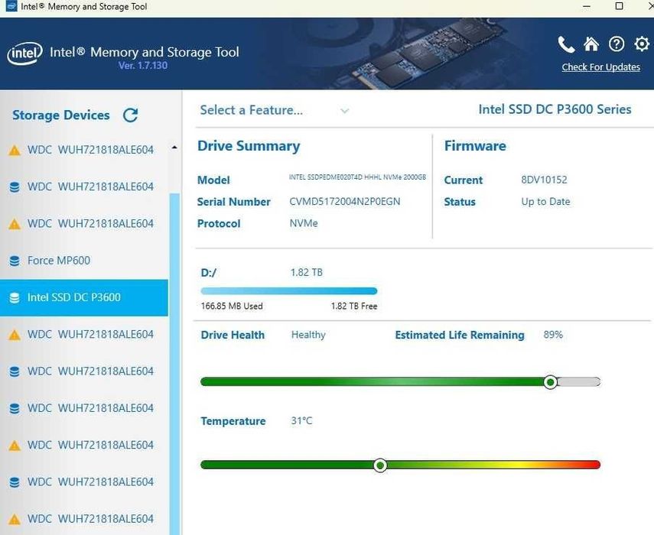The width and height of the screenshot is (654, 535).
Task: Maximize the Intel Memory and Storage Tool window
Action: tap(620, 6)
